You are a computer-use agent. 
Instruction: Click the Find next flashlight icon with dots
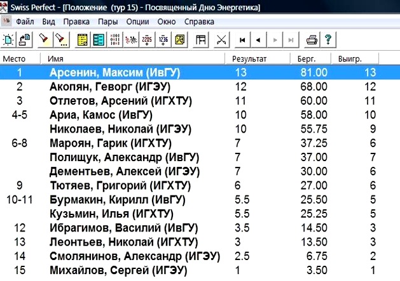point(60,40)
